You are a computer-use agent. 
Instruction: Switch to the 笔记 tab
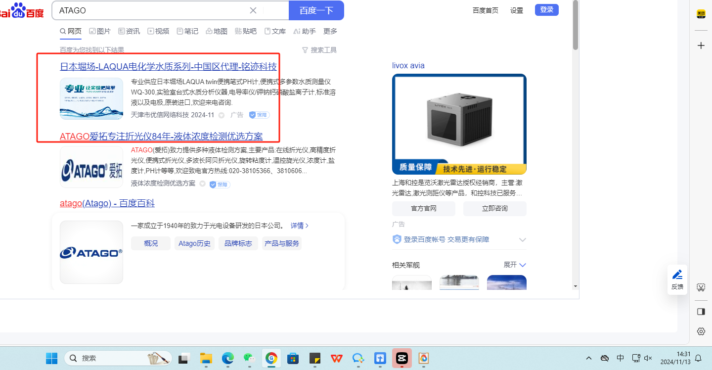187,31
